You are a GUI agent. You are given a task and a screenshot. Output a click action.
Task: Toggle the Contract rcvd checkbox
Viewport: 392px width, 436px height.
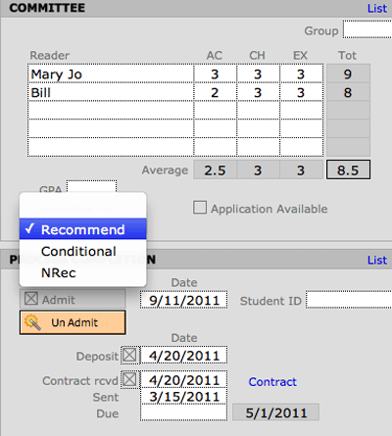(129, 379)
